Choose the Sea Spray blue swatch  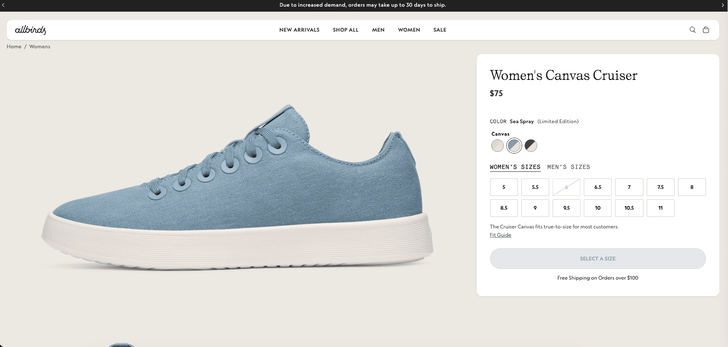[514, 146]
